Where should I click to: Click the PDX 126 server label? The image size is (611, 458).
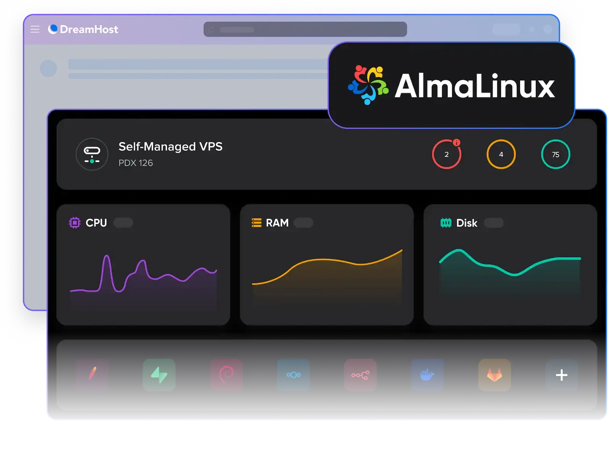pos(136,163)
